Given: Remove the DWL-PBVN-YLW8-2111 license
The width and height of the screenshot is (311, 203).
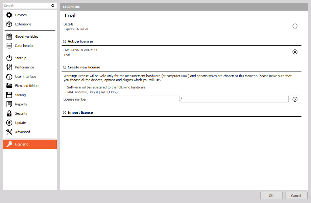Looking at the screenshot, I should coord(295,52).
